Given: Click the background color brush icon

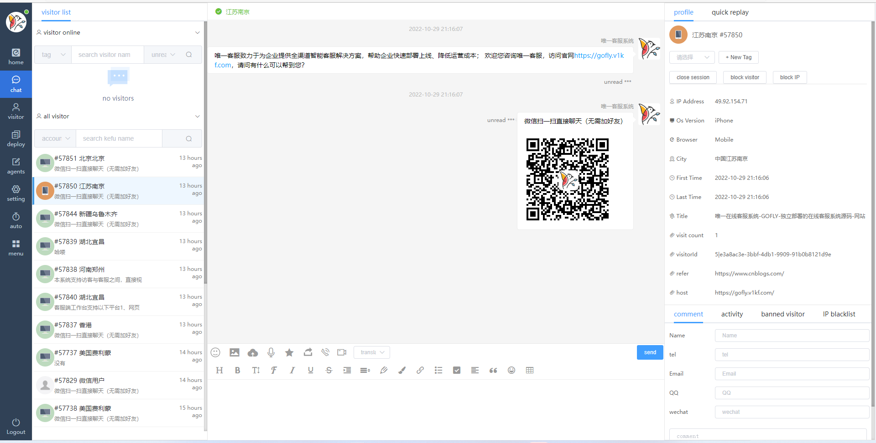Looking at the screenshot, I should (402, 370).
